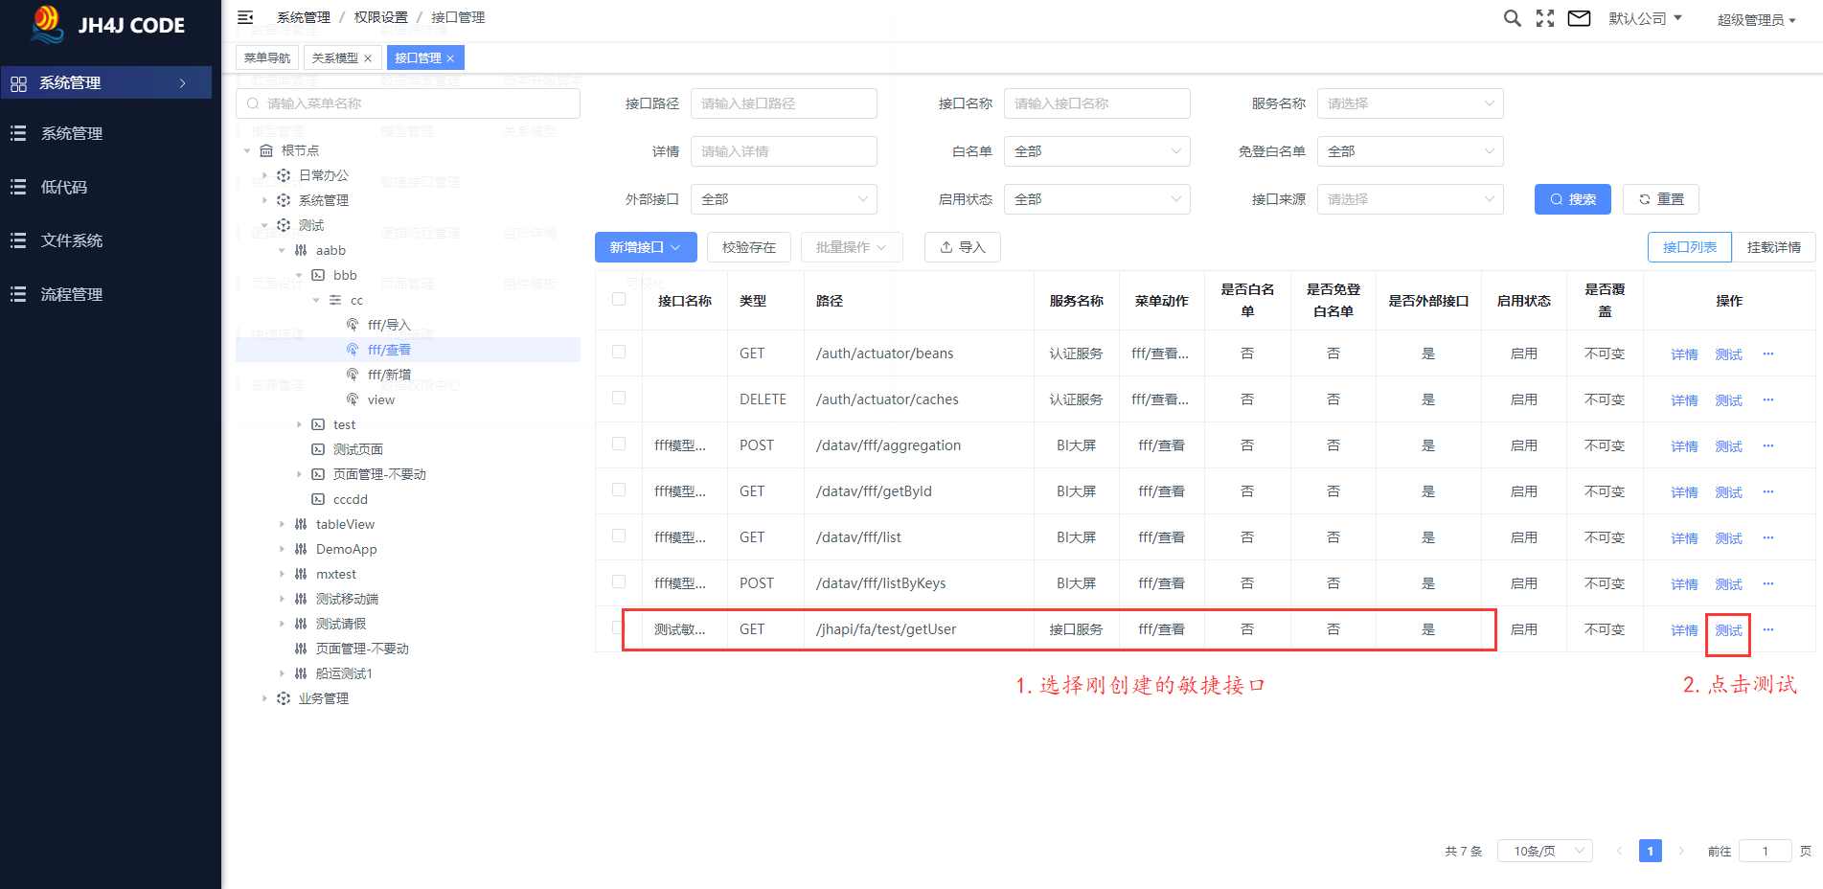1823x889 pixels.
Task: Click 测试 for /jhapi/fa/test/getUser row
Action: point(1728,630)
